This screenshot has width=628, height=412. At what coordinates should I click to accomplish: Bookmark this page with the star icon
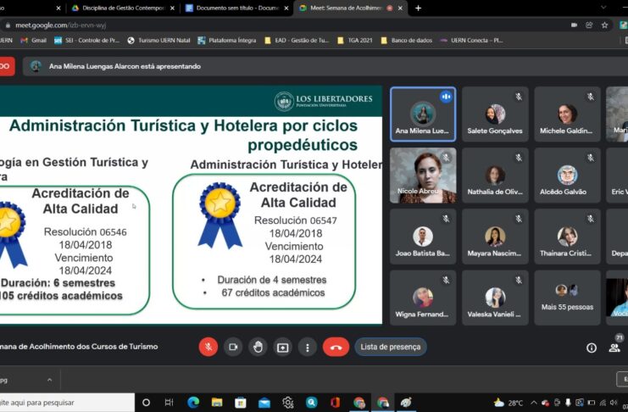(x=605, y=25)
